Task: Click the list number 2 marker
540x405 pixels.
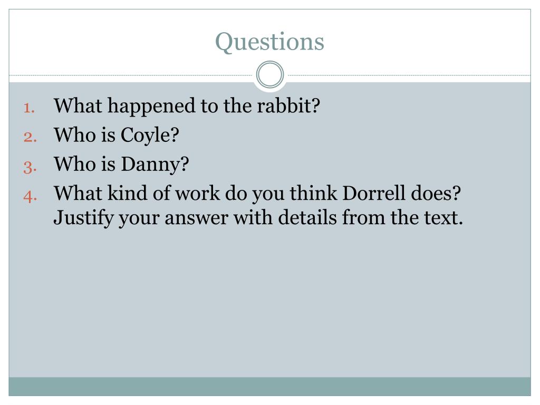Action: pyautogui.click(x=30, y=137)
